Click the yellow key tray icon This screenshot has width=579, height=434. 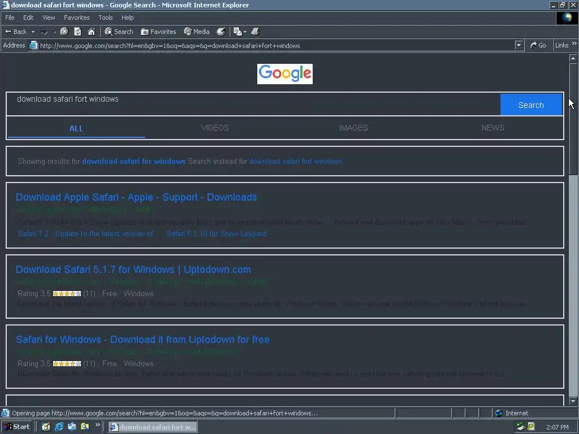coord(531,427)
